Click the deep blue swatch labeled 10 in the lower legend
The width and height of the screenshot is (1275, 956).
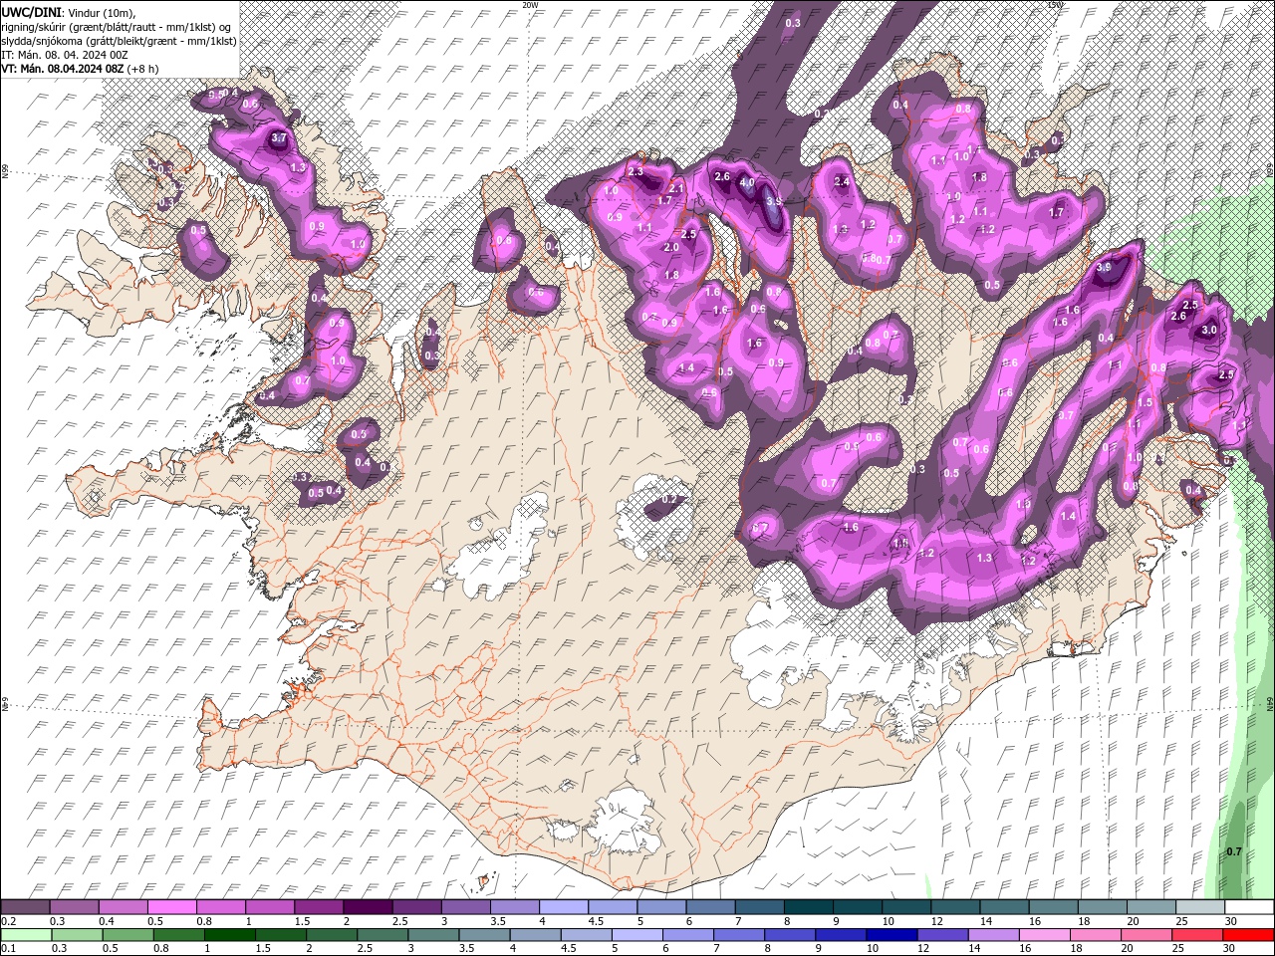coord(892,935)
